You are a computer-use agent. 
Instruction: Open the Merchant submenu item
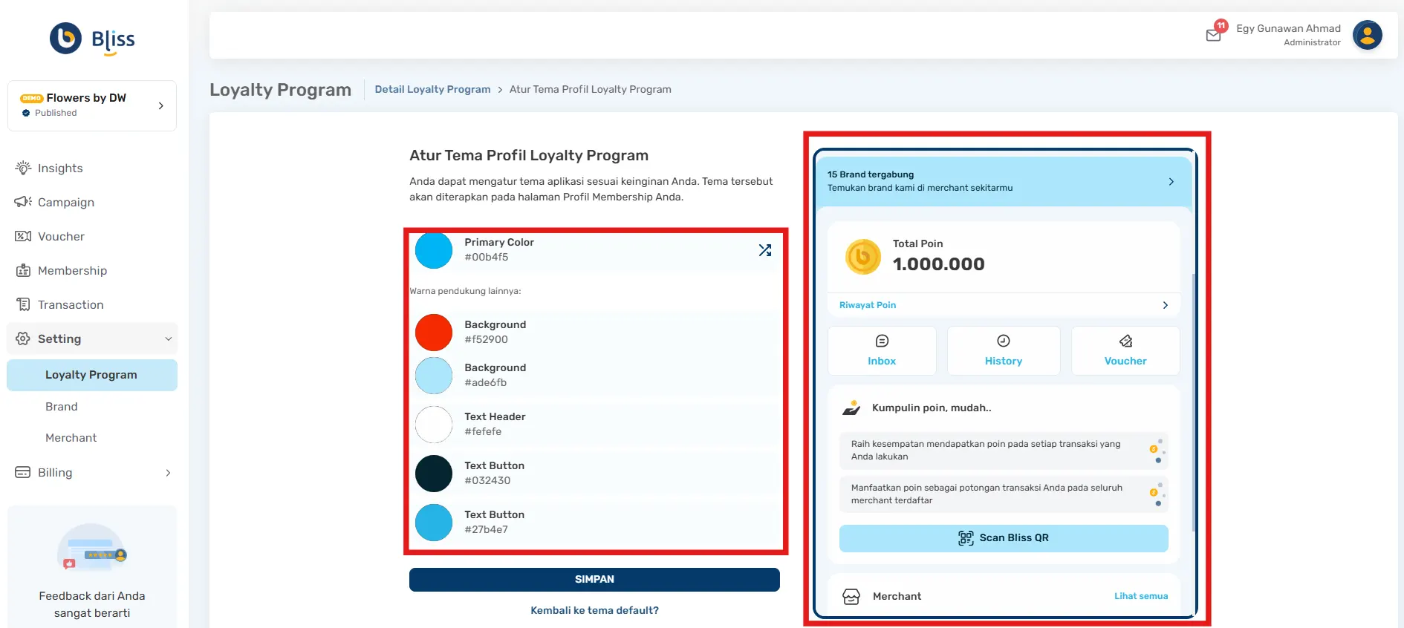pyautogui.click(x=71, y=438)
